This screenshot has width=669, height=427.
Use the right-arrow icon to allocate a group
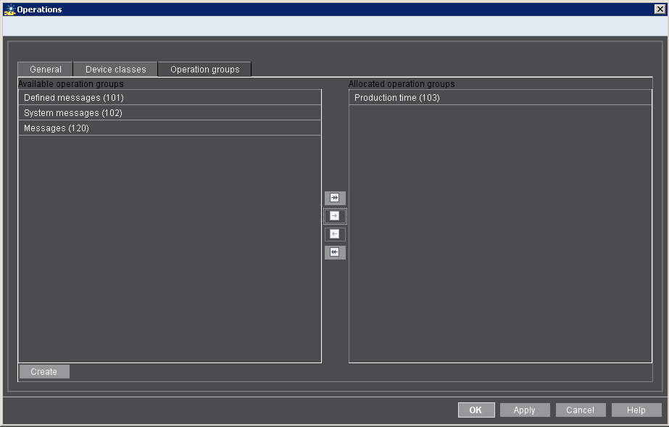[x=335, y=215]
